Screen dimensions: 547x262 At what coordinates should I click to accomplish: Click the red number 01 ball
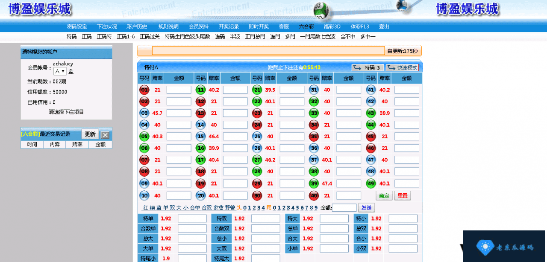point(144,90)
